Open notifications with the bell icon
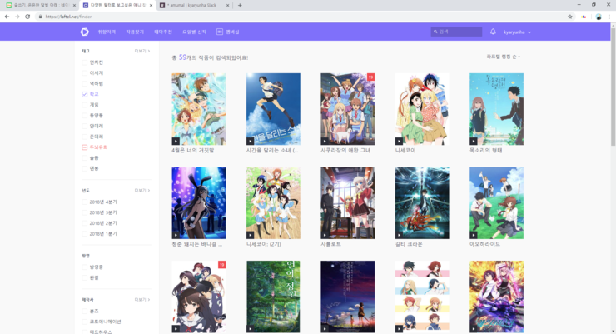The width and height of the screenshot is (616, 334). click(493, 32)
